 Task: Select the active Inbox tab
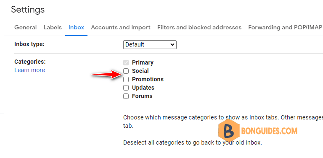76,28
